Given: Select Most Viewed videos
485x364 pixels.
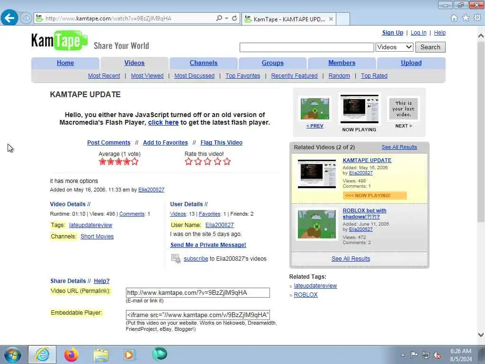Looking at the screenshot, I should (147, 76).
